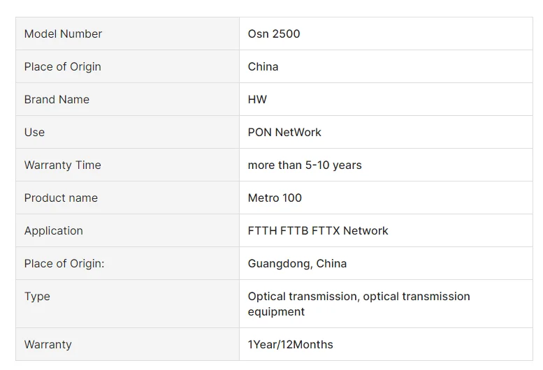The width and height of the screenshot is (543, 370).
Task: Select the HW brand value
Action: (257, 100)
